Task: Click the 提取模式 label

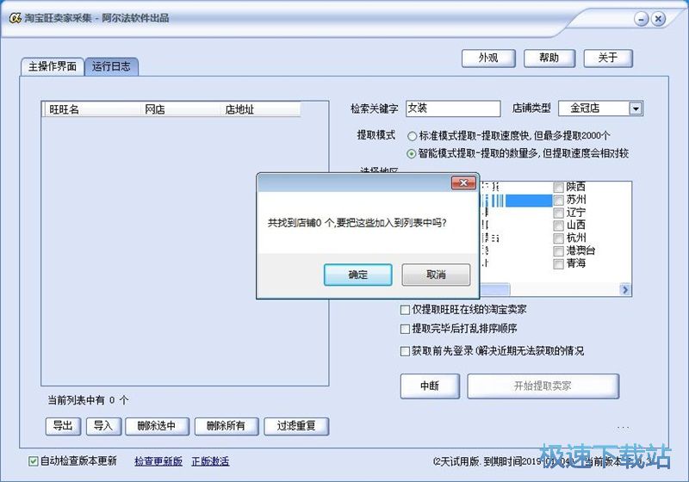Action: pyautogui.click(x=376, y=135)
